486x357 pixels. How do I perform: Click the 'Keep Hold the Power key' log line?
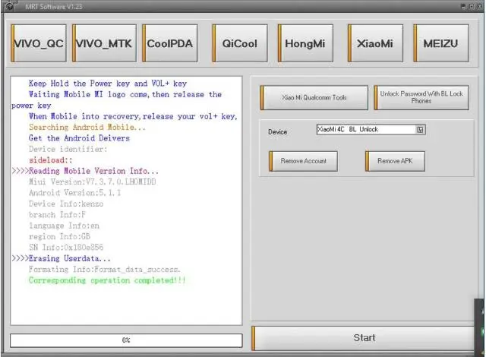point(108,84)
